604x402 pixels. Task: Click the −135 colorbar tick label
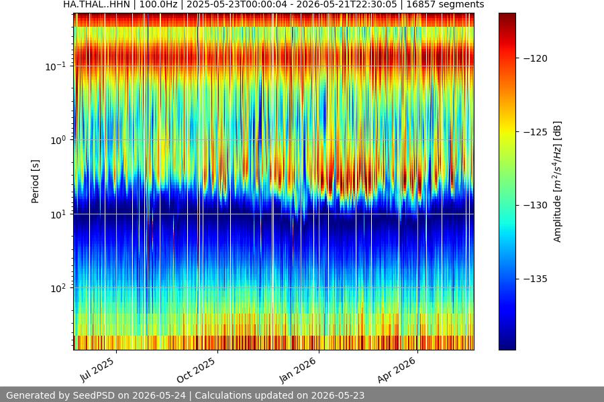pyautogui.click(x=536, y=279)
